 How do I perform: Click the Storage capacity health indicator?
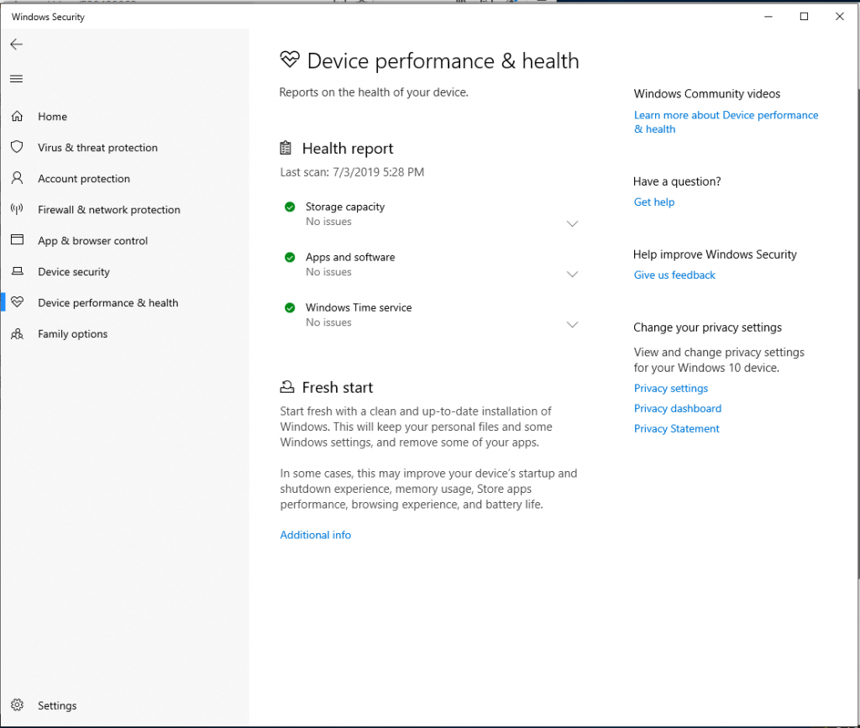pyautogui.click(x=290, y=207)
